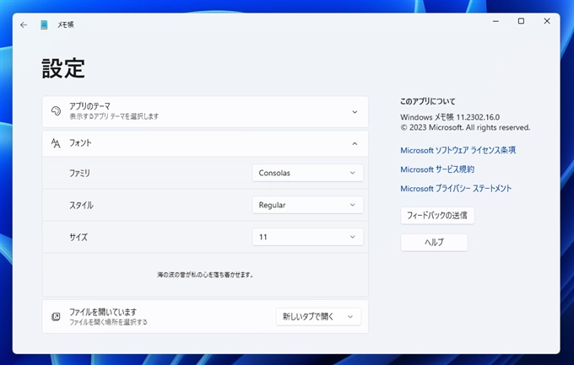Click the ファミリ row label
Image resolution: width=574 pixels, height=365 pixels.
(x=79, y=173)
